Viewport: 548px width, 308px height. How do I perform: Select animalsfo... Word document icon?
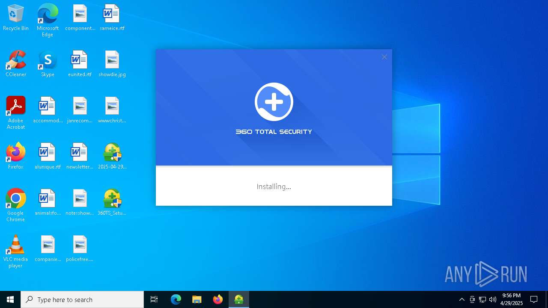48,203
